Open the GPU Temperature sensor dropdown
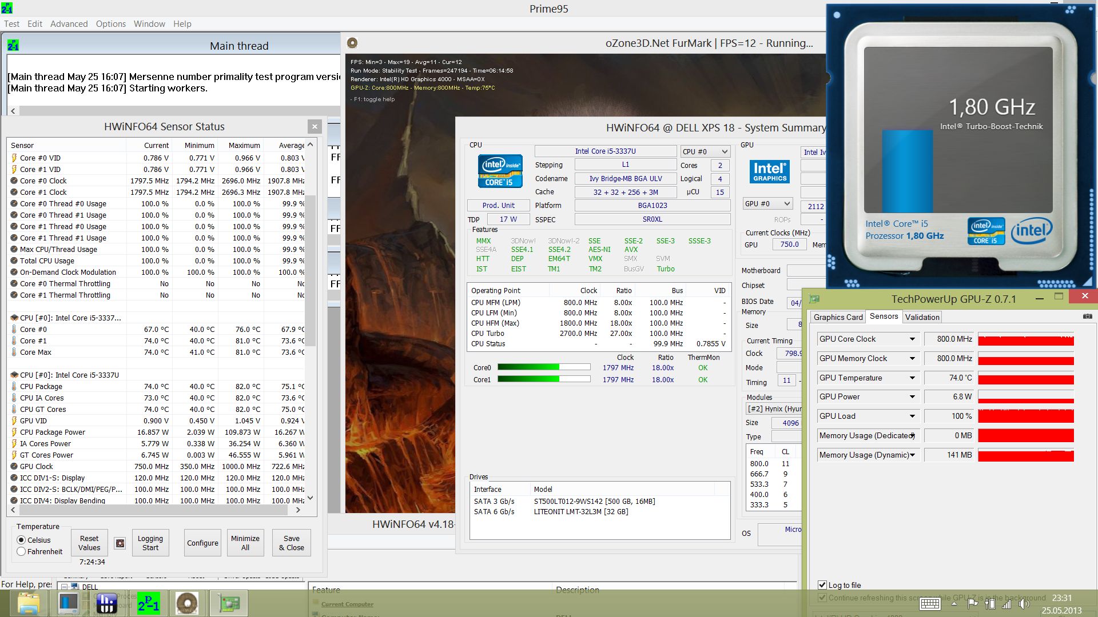This screenshot has width=1098, height=617. [x=912, y=378]
